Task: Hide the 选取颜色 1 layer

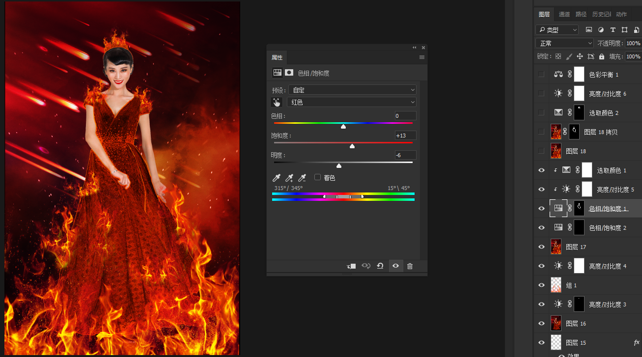Action: (x=541, y=170)
